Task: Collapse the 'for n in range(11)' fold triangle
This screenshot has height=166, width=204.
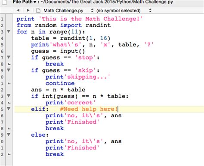Action: (x=9, y=31)
